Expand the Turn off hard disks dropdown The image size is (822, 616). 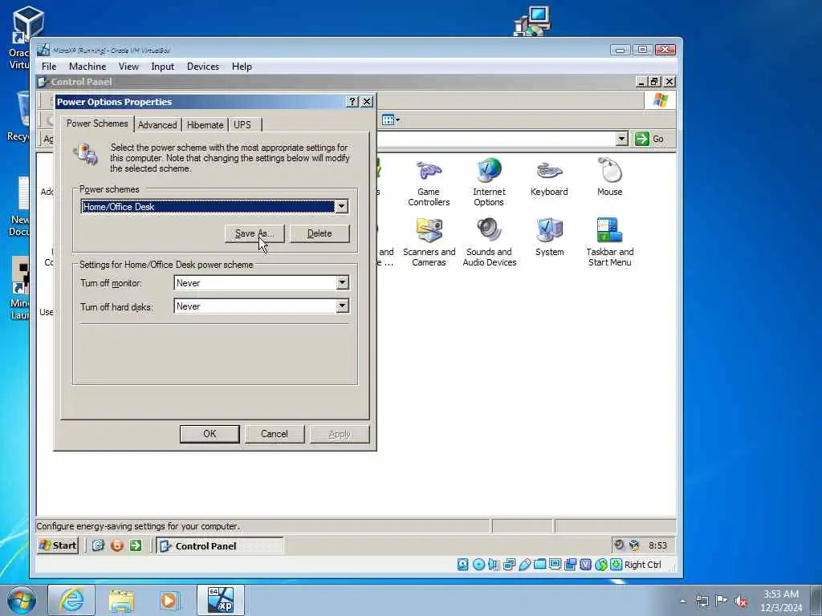(x=342, y=306)
